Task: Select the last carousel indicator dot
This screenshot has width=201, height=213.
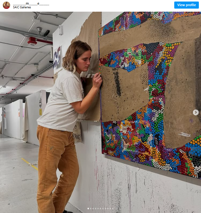Action: coord(113,208)
